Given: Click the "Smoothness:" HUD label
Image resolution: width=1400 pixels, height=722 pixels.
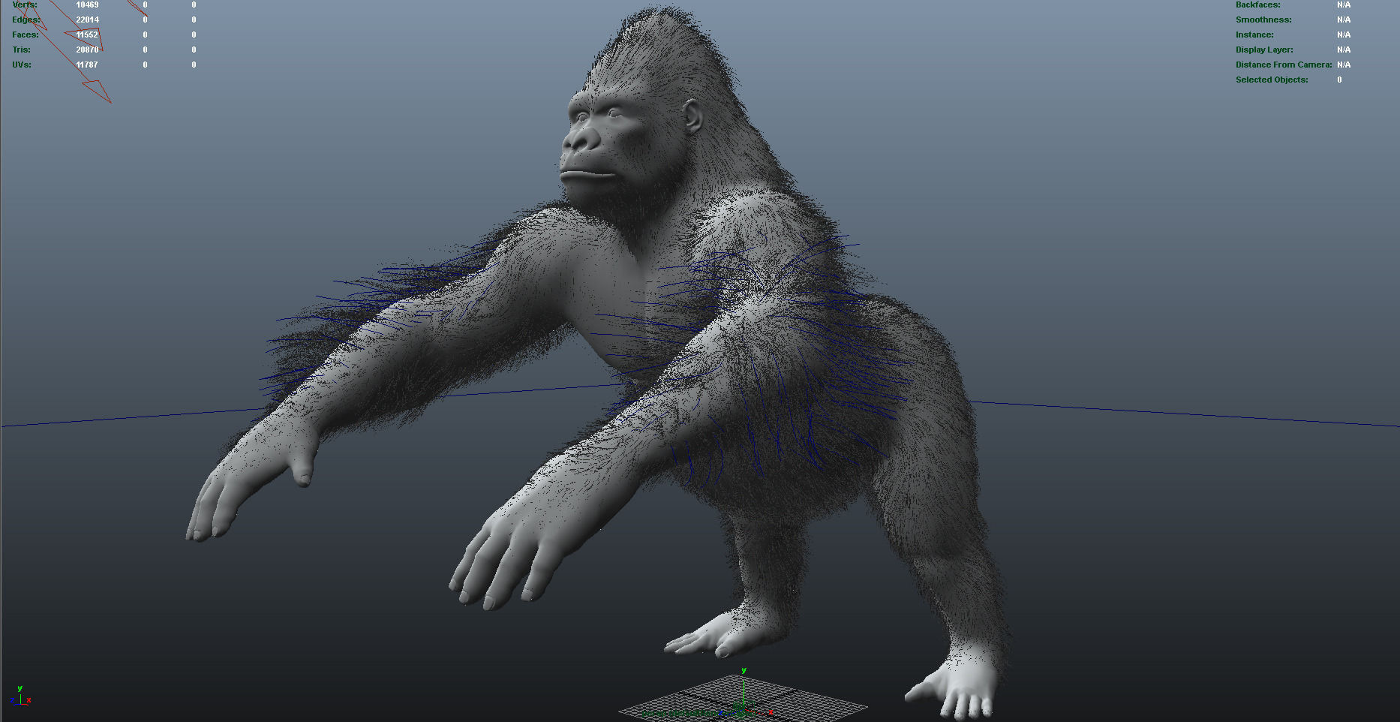Looking at the screenshot, I should coord(1263,20).
